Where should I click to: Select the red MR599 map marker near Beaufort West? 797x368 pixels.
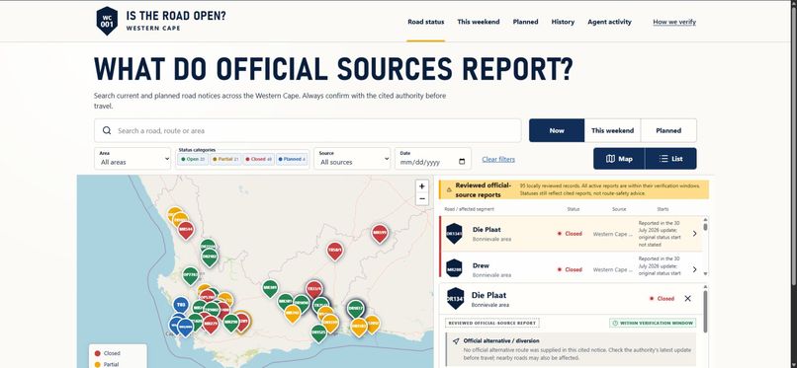click(379, 233)
